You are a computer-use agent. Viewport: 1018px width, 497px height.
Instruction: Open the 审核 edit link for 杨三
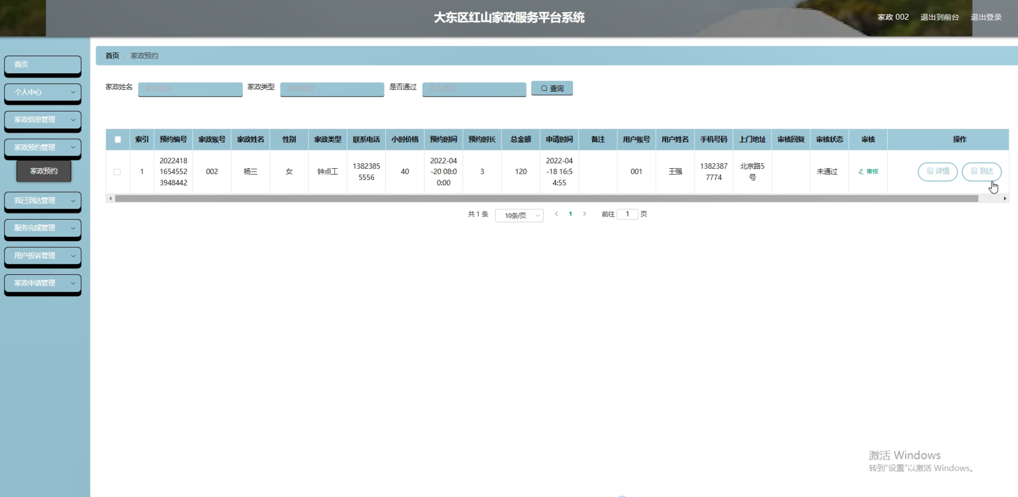point(868,172)
